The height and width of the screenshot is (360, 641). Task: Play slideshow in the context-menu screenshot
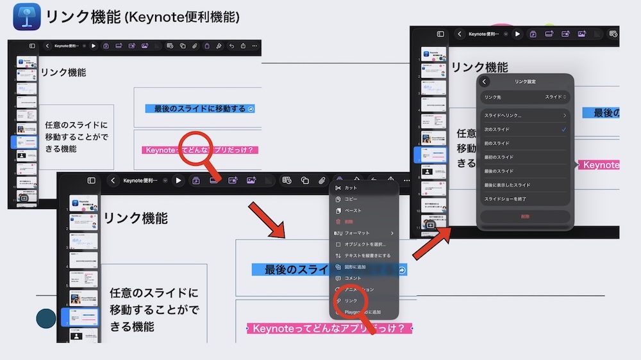(x=178, y=180)
